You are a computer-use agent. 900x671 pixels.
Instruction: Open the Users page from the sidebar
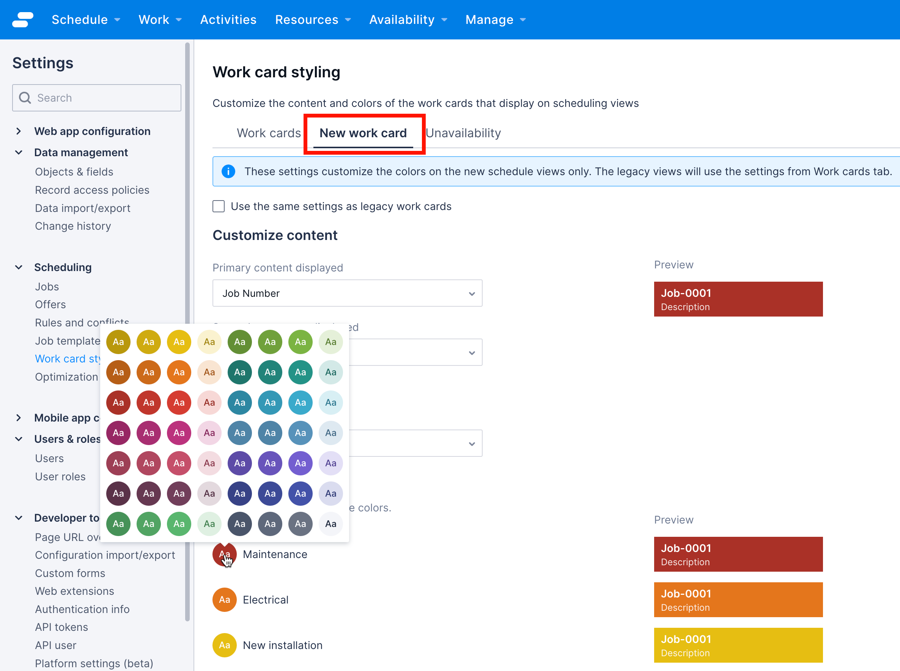pyautogui.click(x=49, y=458)
